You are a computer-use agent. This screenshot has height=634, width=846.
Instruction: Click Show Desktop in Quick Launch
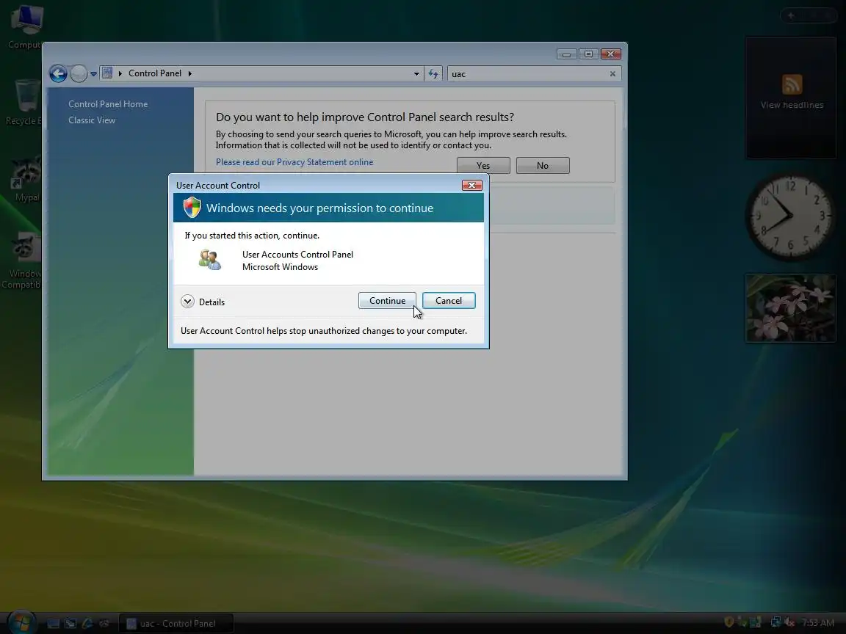click(54, 624)
